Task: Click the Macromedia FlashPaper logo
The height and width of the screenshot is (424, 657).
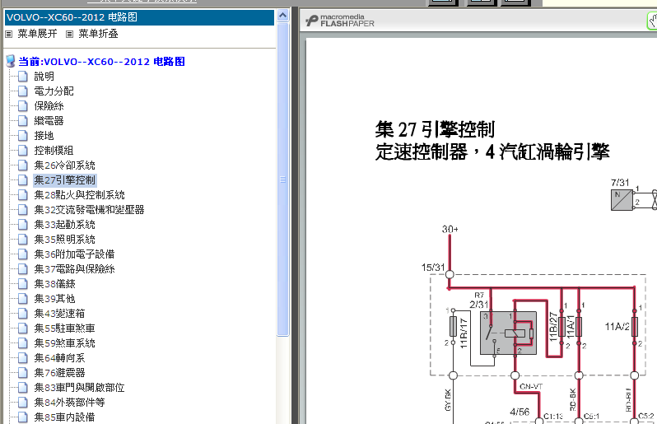Action: coord(340,20)
